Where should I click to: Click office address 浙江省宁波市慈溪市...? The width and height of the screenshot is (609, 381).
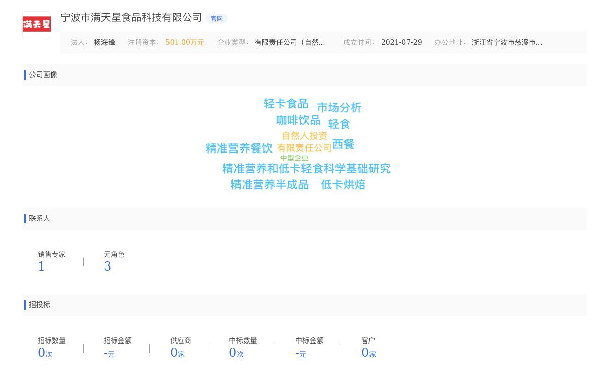pos(507,43)
